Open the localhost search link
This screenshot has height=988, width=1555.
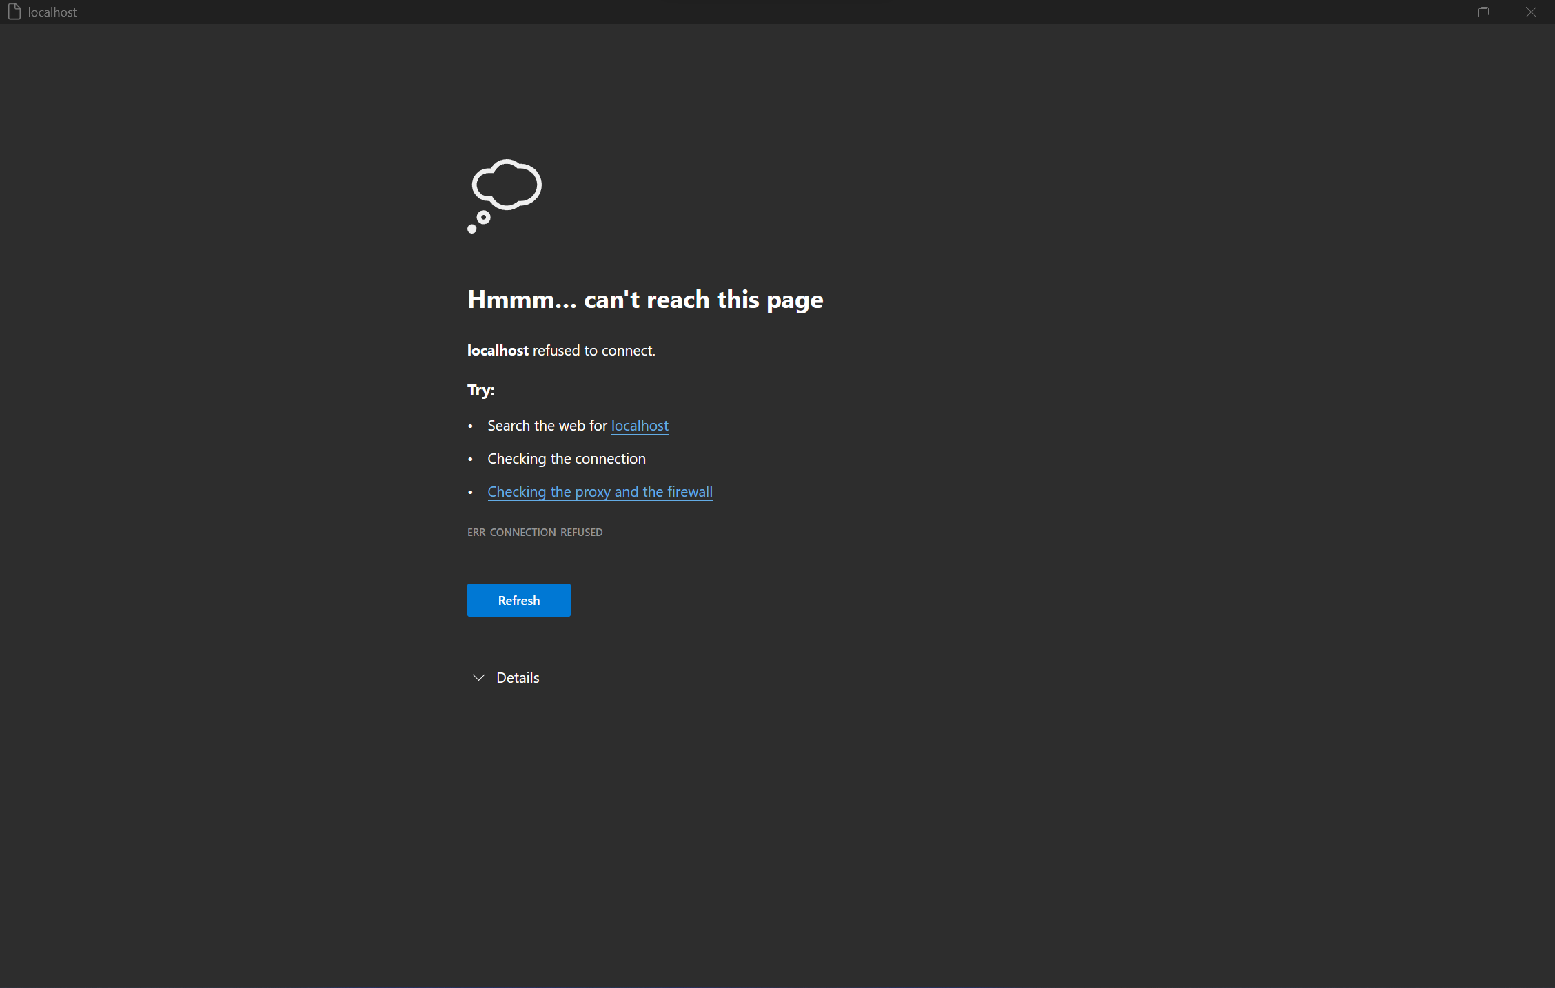(x=639, y=425)
